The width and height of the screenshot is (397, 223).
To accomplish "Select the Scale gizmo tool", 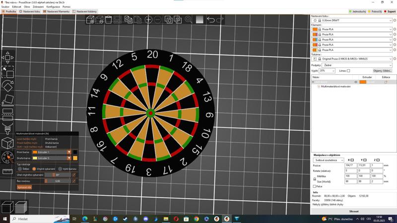I will point(7,72).
